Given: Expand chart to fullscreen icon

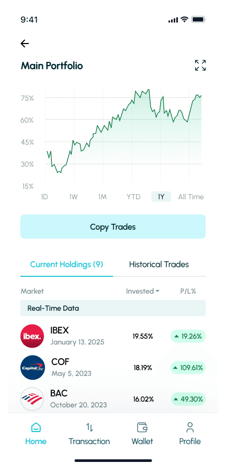Looking at the screenshot, I should click(x=200, y=66).
